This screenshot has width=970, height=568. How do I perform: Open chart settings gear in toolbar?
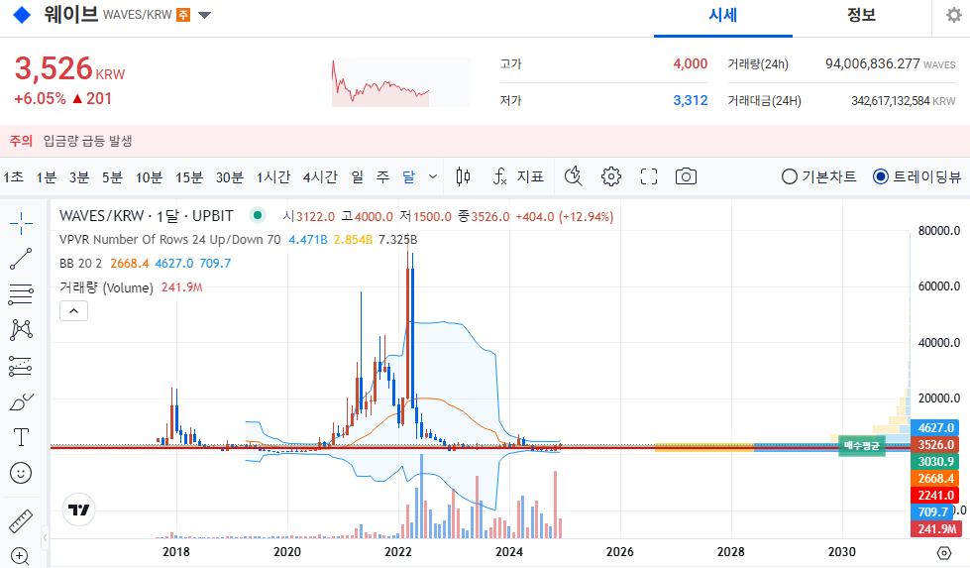(611, 177)
